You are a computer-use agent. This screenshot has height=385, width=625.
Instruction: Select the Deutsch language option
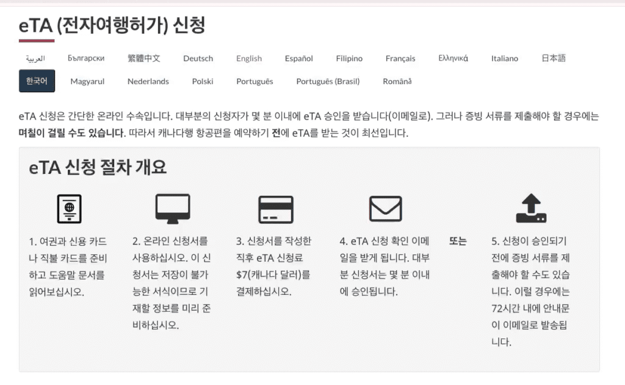(x=198, y=59)
